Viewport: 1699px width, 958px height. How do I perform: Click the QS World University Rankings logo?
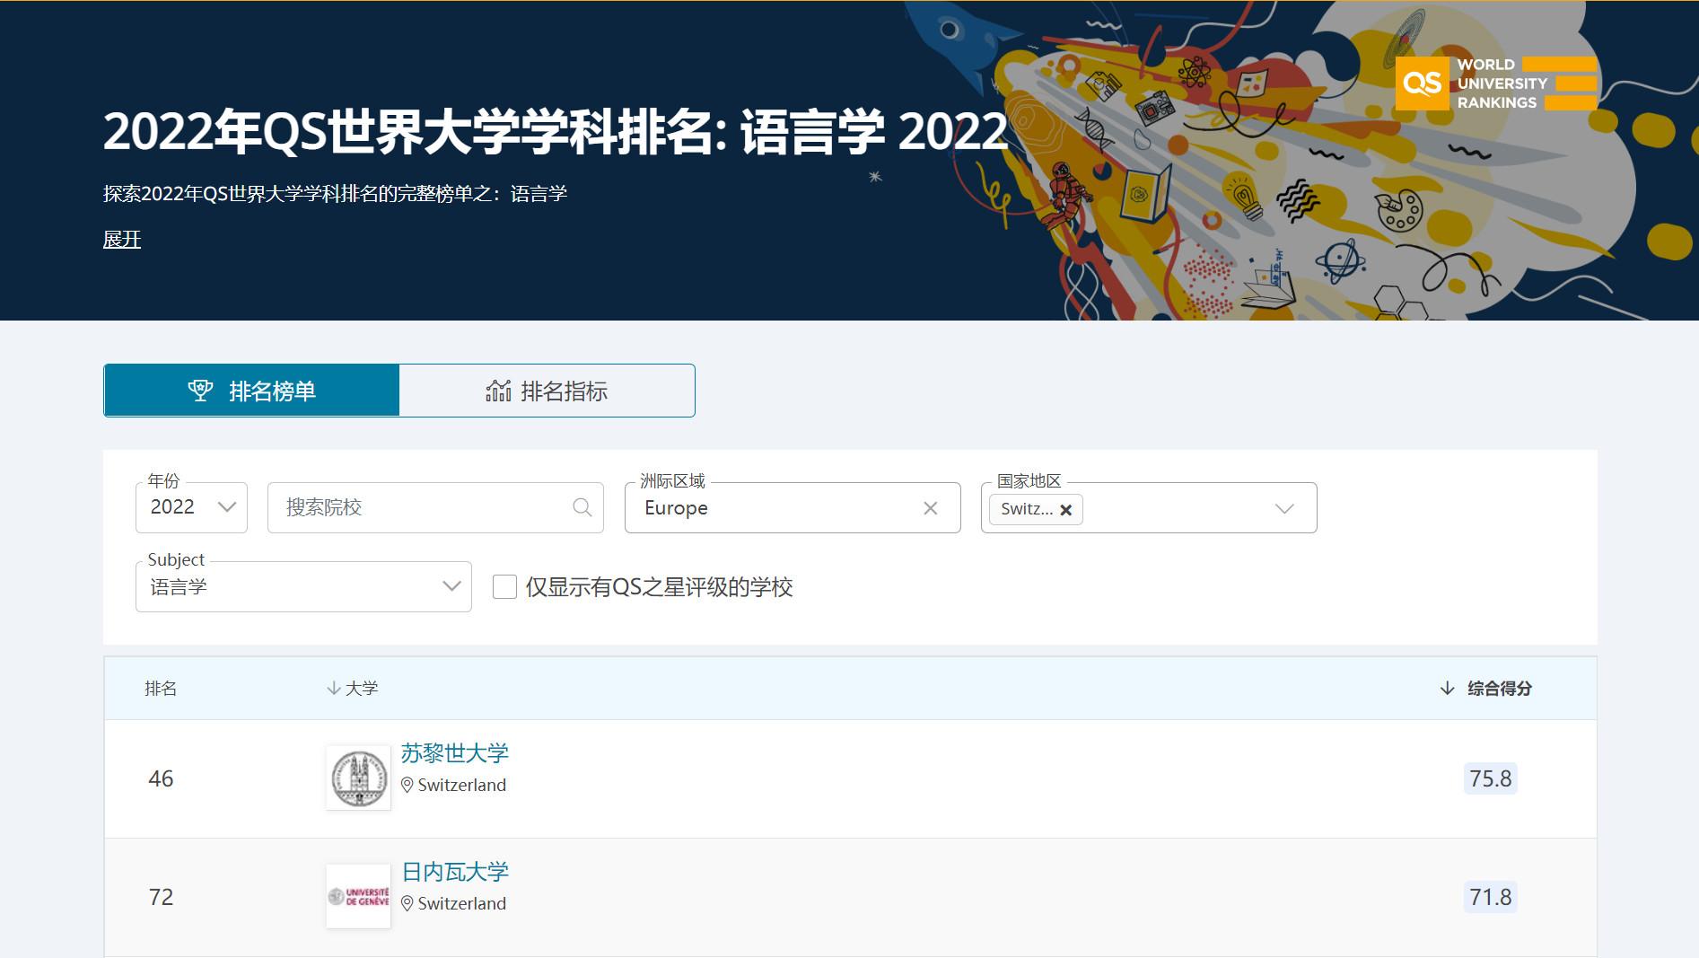1493,83
